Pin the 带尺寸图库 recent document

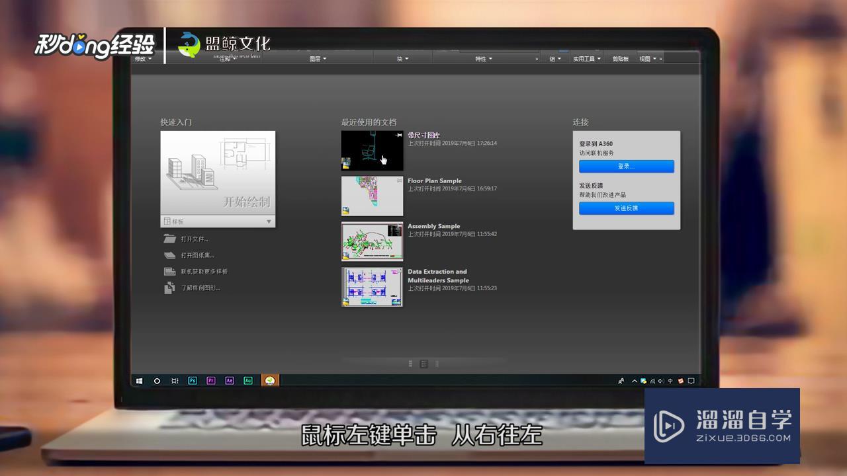coord(398,135)
